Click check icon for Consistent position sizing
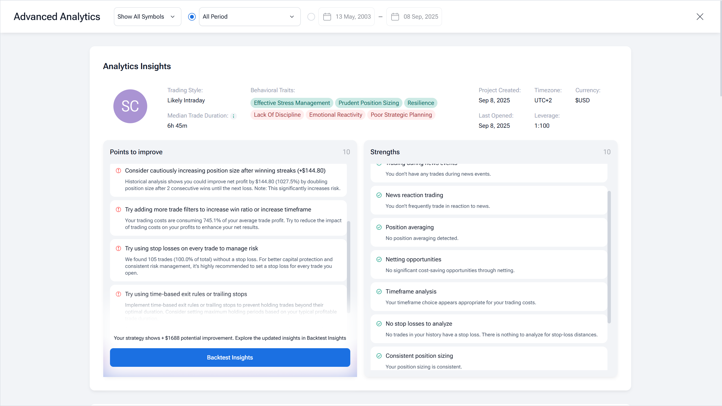Viewport: 722px width, 406px height. [379, 356]
